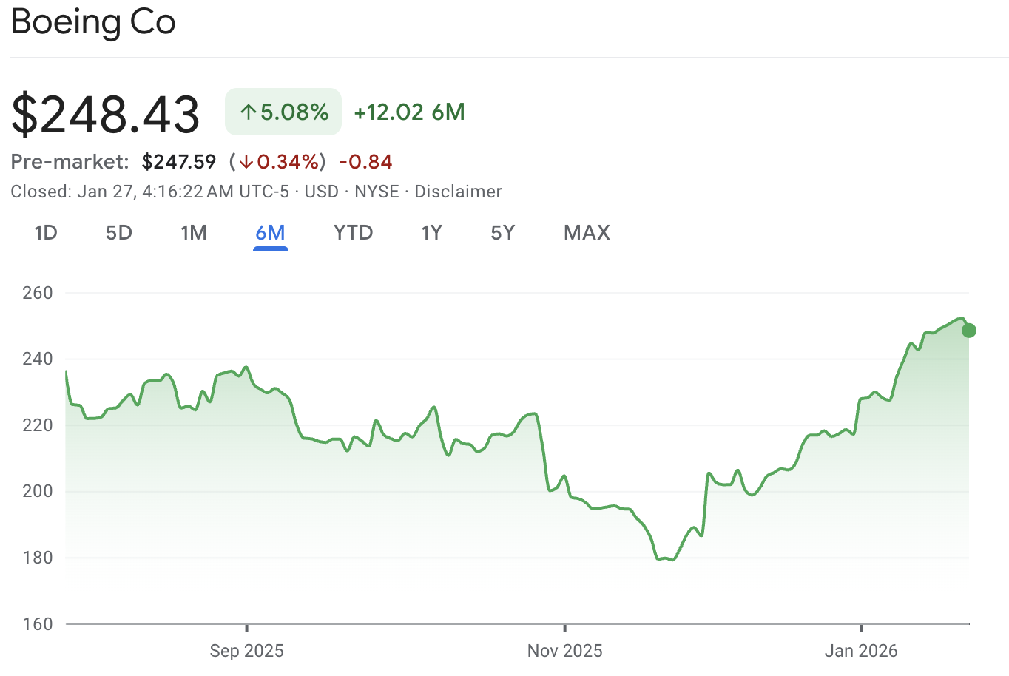Switch to the 1M chart view
The width and height of the screenshot is (1009, 676).
(194, 232)
